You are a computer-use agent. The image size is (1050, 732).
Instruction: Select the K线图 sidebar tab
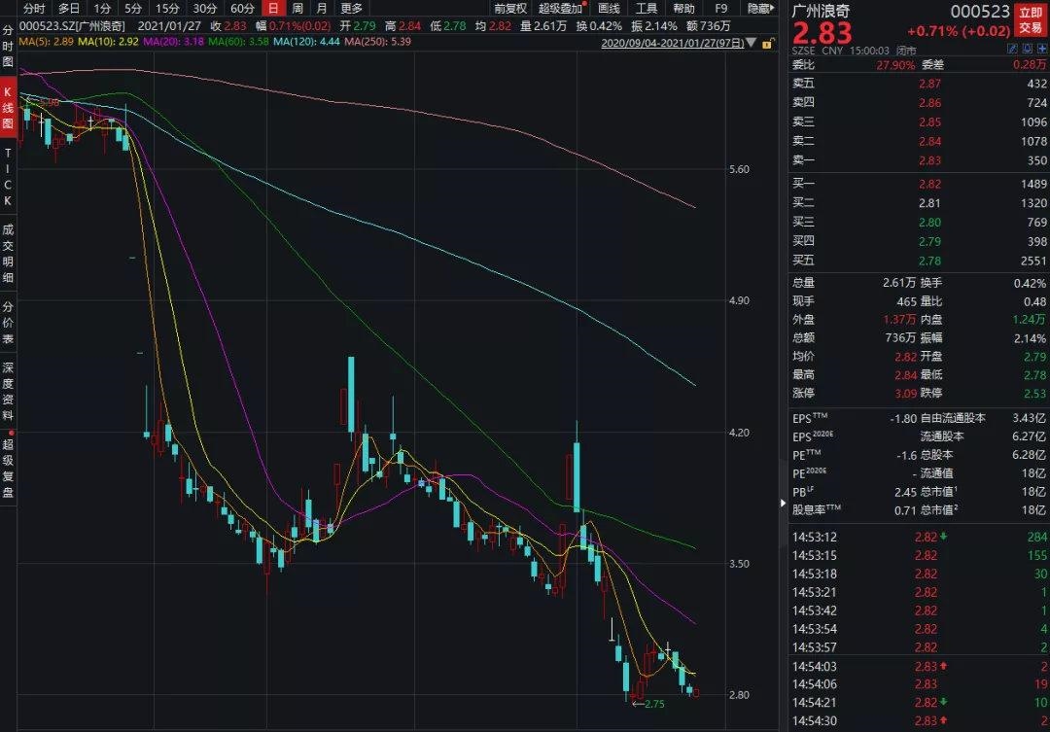pyautogui.click(x=8, y=108)
